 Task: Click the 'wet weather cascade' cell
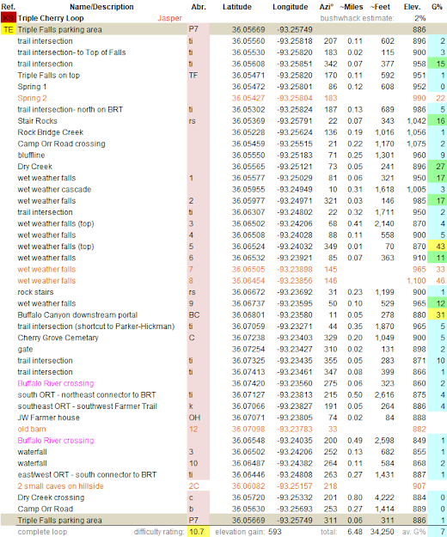54,189
